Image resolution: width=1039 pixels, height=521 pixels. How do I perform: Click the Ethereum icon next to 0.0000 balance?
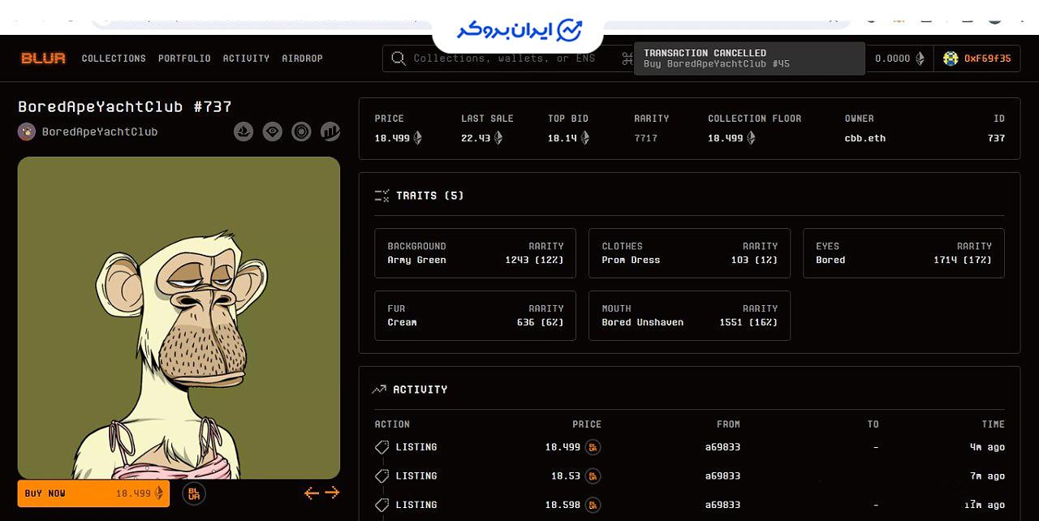920,58
